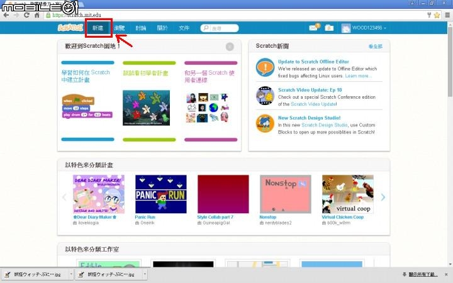Open the 新建 (Create) menu item

tap(98, 28)
